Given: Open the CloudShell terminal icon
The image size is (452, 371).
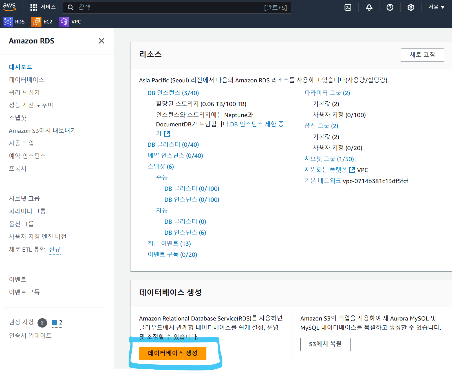Looking at the screenshot, I should pyautogui.click(x=348, y=7).
